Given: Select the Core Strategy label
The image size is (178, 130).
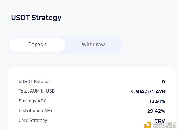Looking at the screenshot, I should click(x=33, y=121).
